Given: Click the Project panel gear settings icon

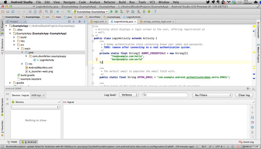Looking at the screenshot, I should click(80, 22).
